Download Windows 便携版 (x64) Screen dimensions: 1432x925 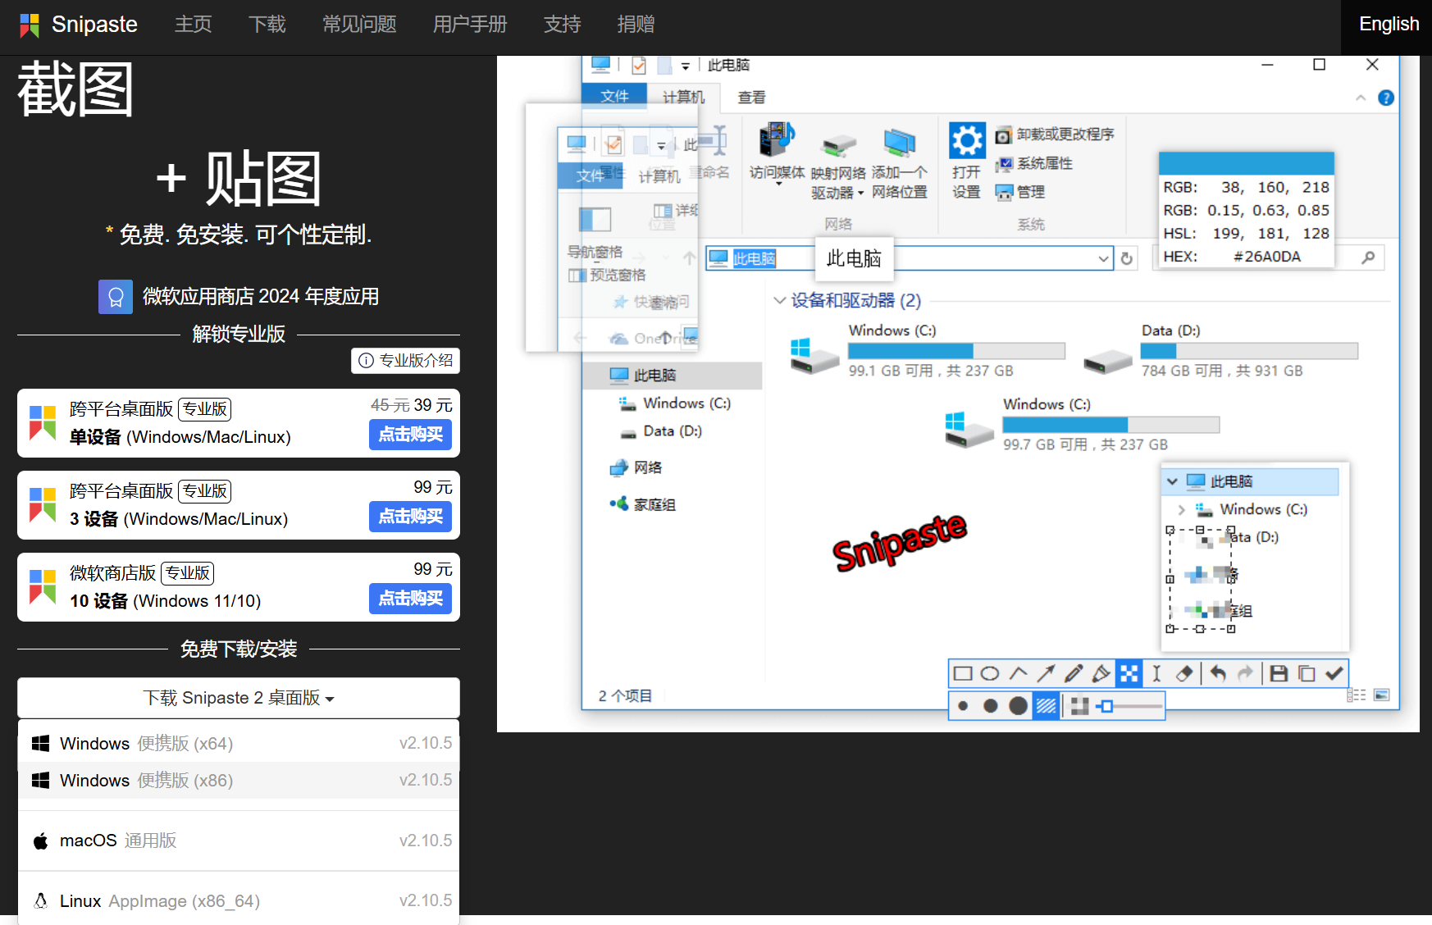coord(239,744)
